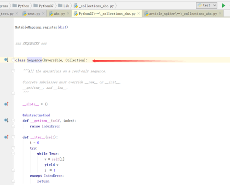Switch to the test.py editor tab
The image size is (230, 185).
(x=34, y=14)
